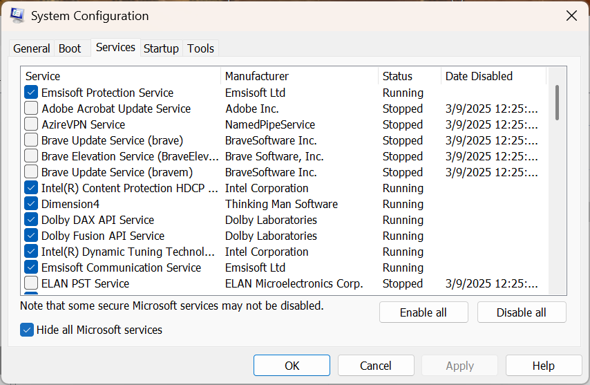The image size is (590, 385).
Task: Tick Brave Update Service (bravem) checkbox
Action: (x=31, y=171)
